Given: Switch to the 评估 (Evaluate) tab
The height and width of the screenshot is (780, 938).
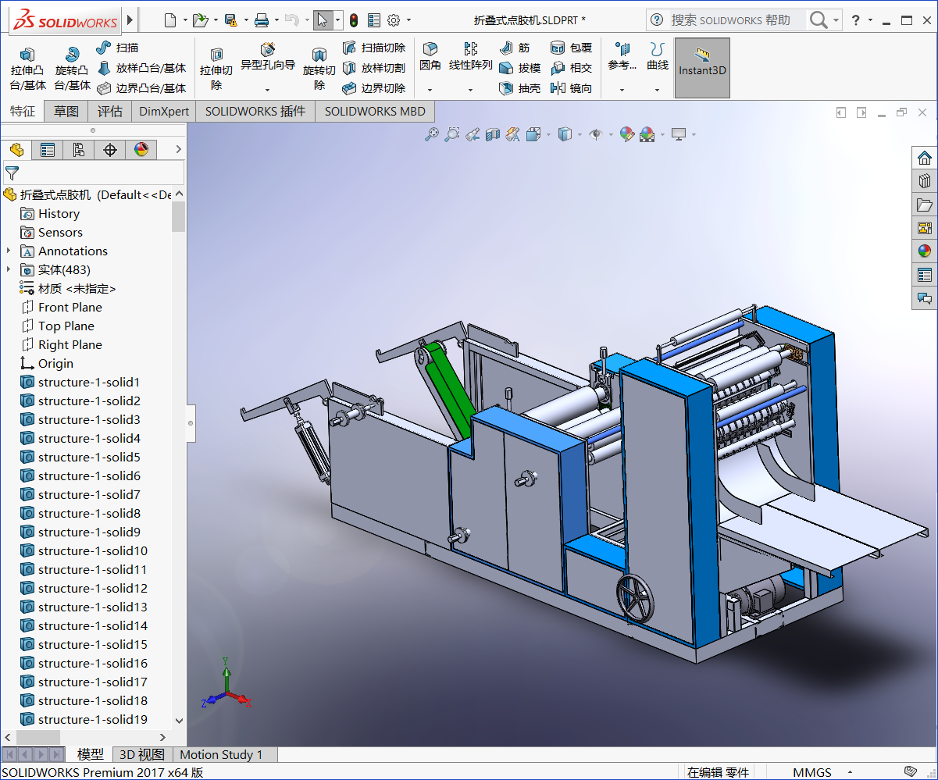Looking at the screenshot, I should (x=110, y=111).
